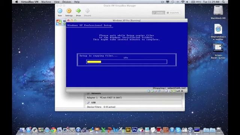This screenshot has width=240, height=135.
Task: Click the 'Windows XP Professional Setup' heading
Action: click(90, 25)
